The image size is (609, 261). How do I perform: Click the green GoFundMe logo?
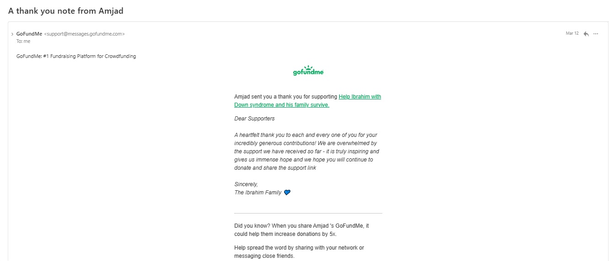coord(308,71)
